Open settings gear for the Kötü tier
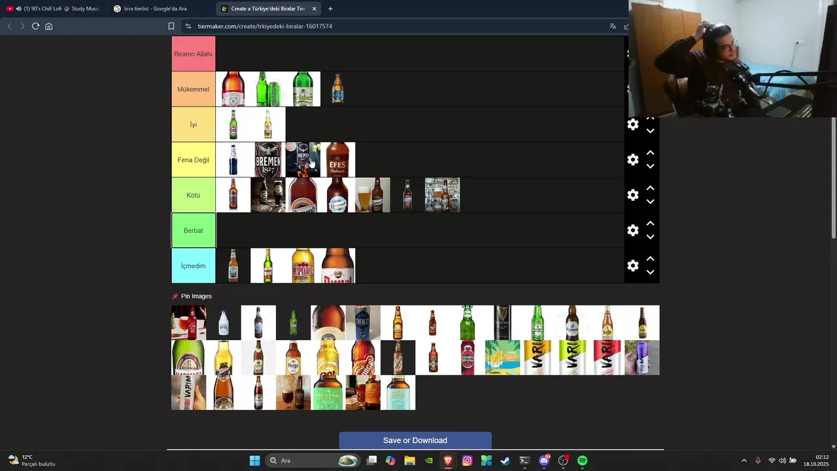 pyautogui.click(x=633, y=195)
